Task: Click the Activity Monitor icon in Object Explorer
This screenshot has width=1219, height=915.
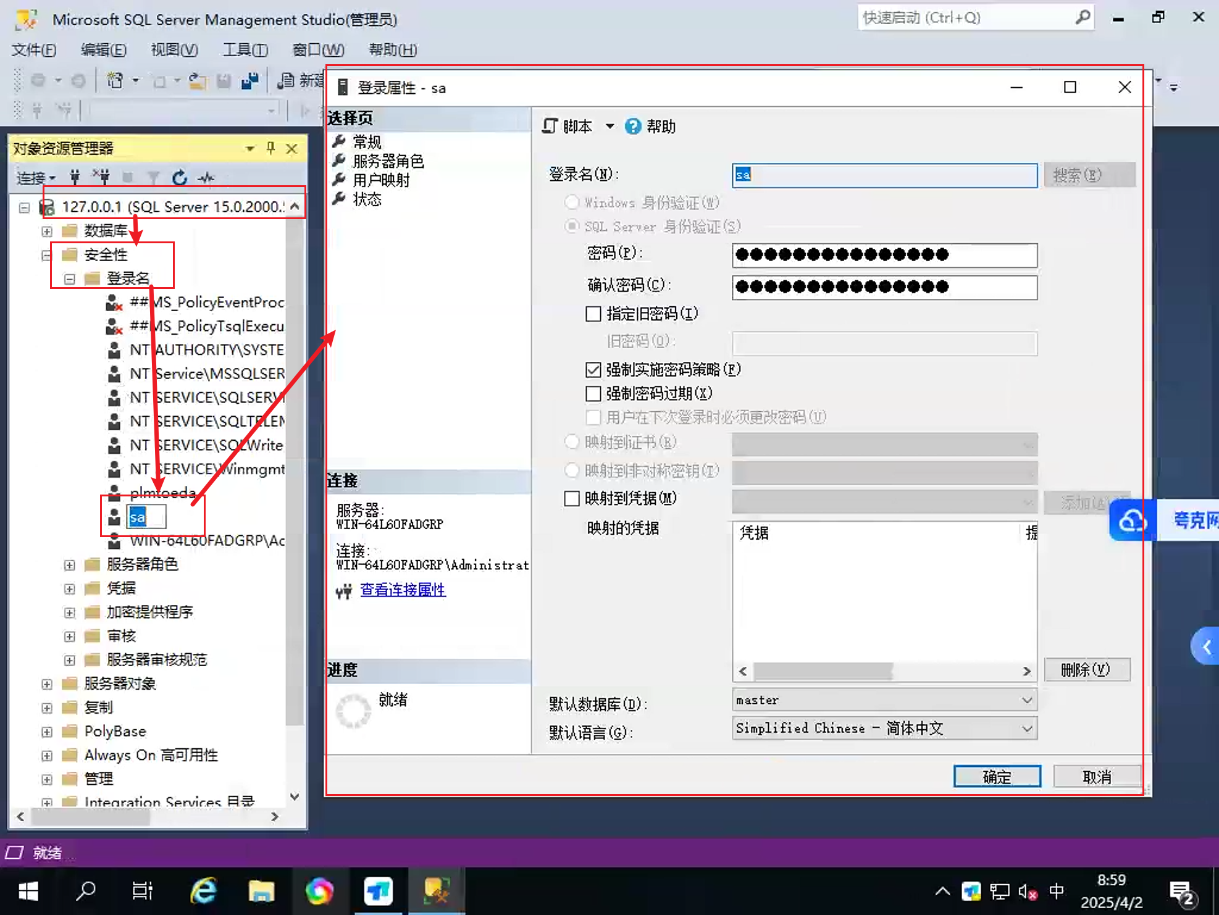Action: coord(206,178)
